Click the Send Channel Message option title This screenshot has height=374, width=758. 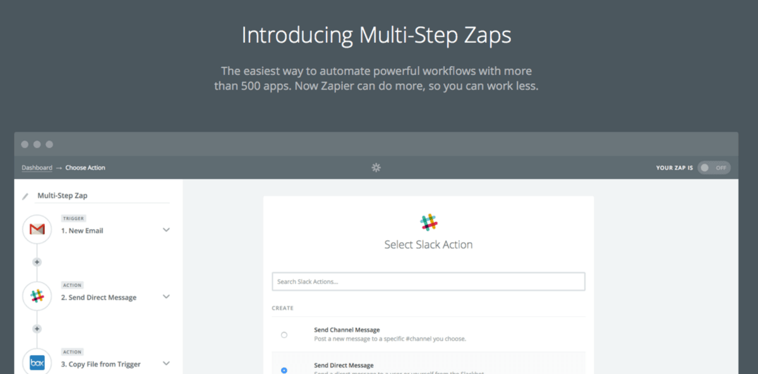(x=347, y=330)
